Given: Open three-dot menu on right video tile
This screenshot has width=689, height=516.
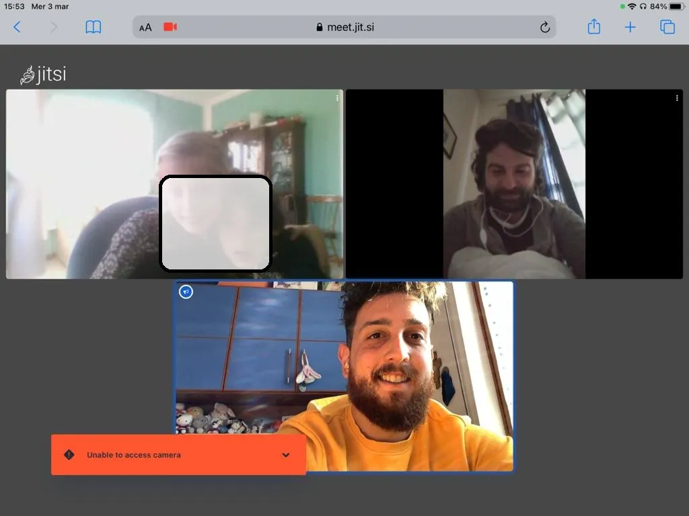Looking at the screenshot, I should click(x=677, y=98).
